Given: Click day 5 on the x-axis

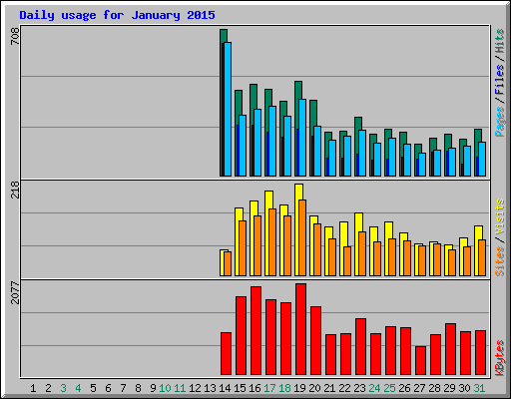Looking at the screenshot, I should 93,388.
